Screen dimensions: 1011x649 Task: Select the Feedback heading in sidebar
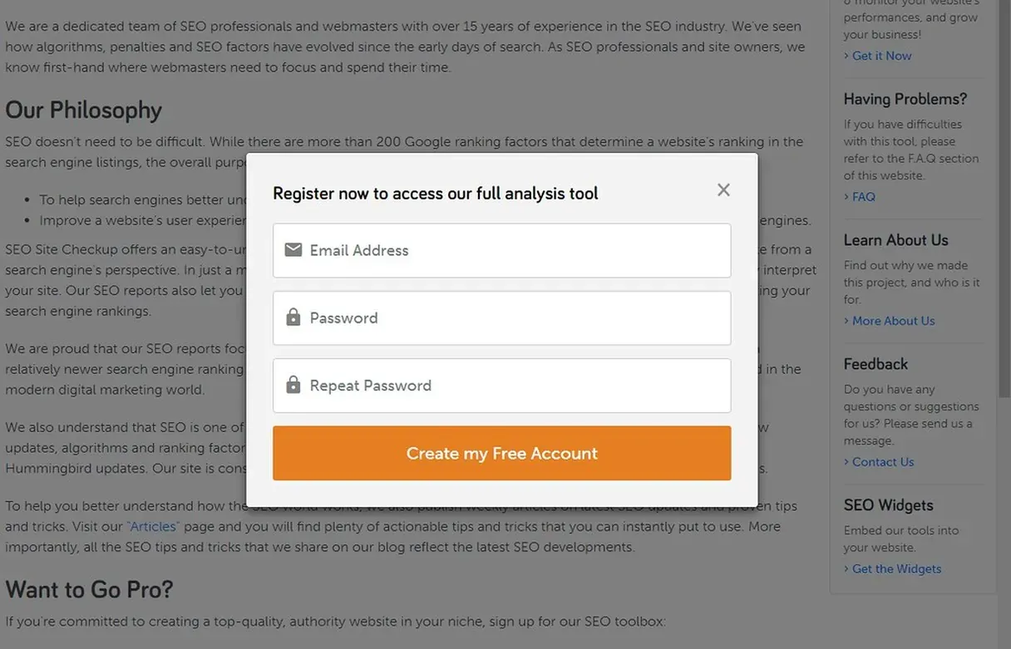coord(875,364)
